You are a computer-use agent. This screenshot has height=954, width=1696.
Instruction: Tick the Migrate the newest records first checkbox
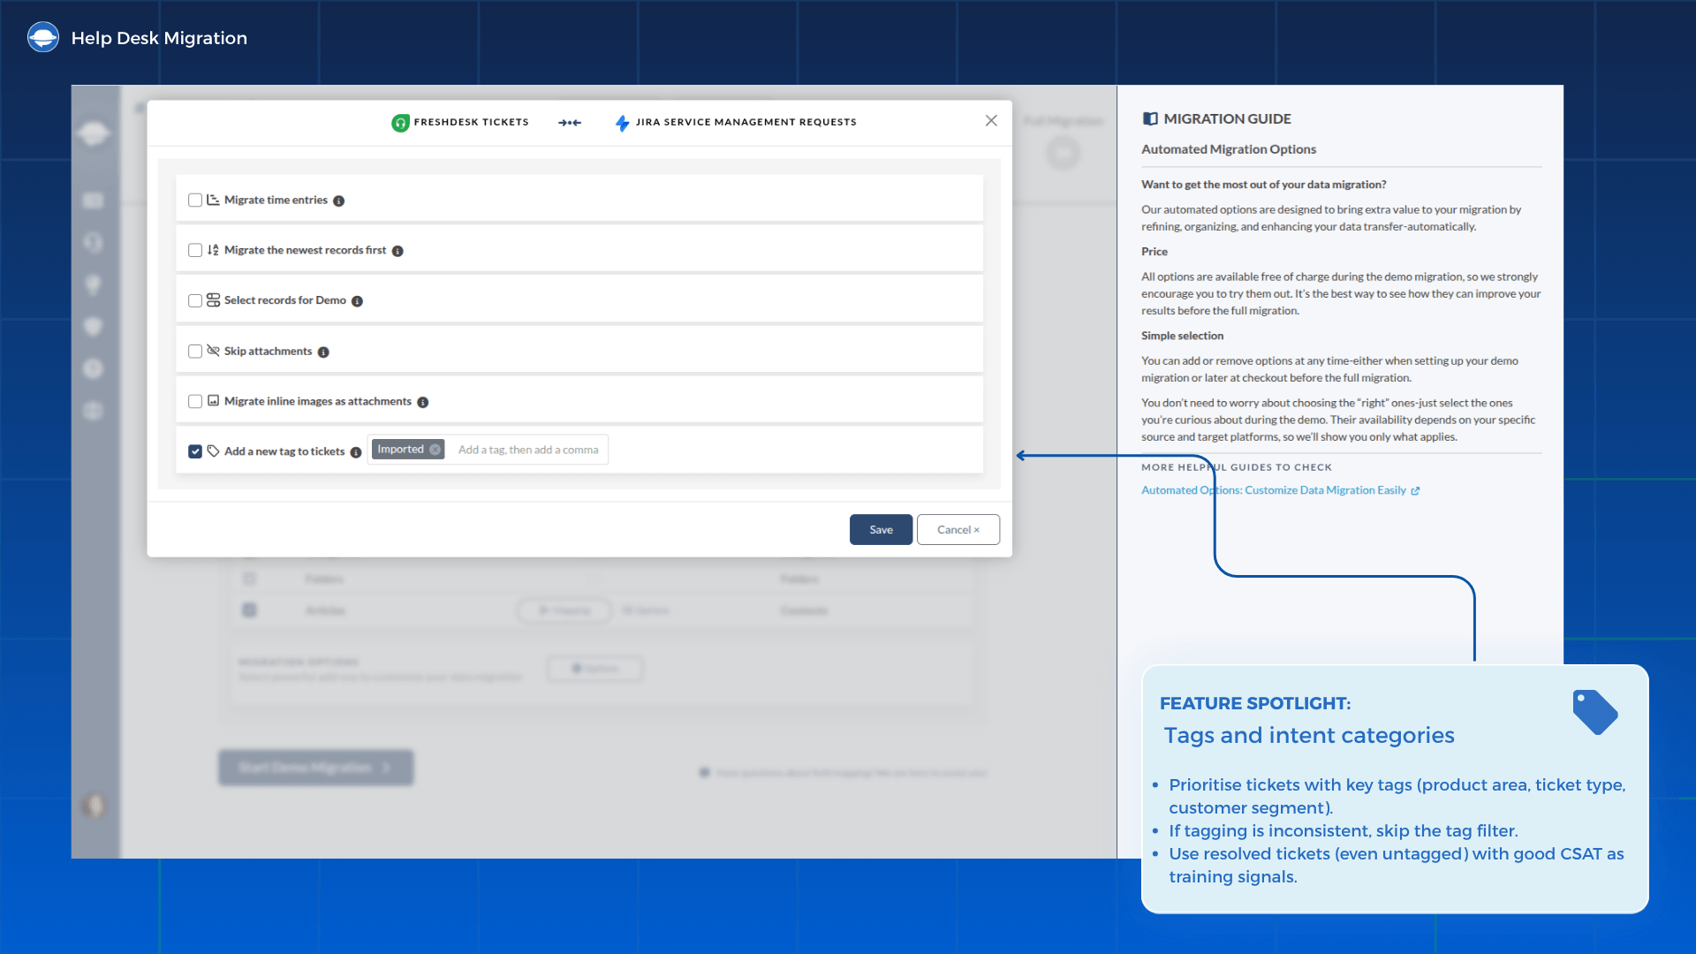tap(195, 251)
